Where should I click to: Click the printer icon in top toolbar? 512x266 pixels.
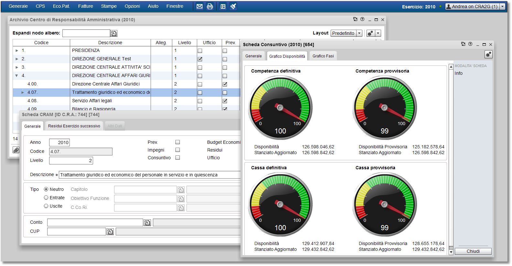[x=210, y=6]
